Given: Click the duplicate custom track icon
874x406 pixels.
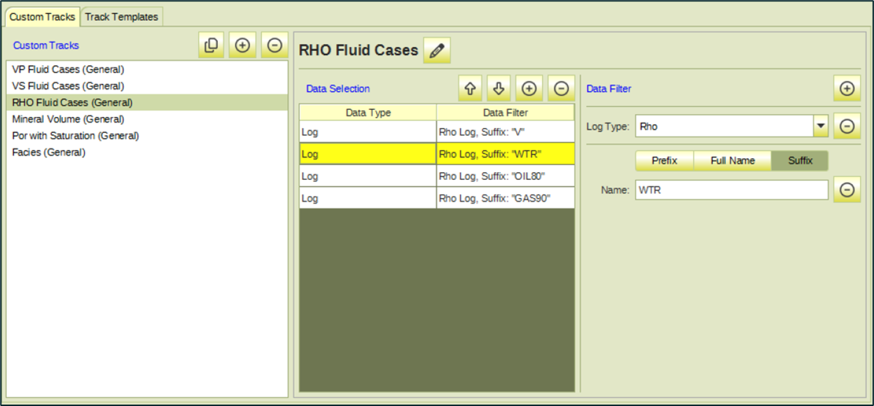Looking at the screenshot, I should pyautogui.click(x=211, y=45).
